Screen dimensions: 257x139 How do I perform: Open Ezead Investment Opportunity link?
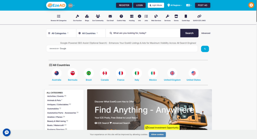tap(162, 127)
